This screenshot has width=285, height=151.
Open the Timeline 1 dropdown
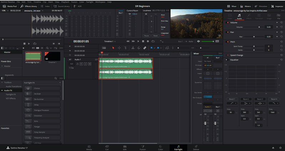110,42
